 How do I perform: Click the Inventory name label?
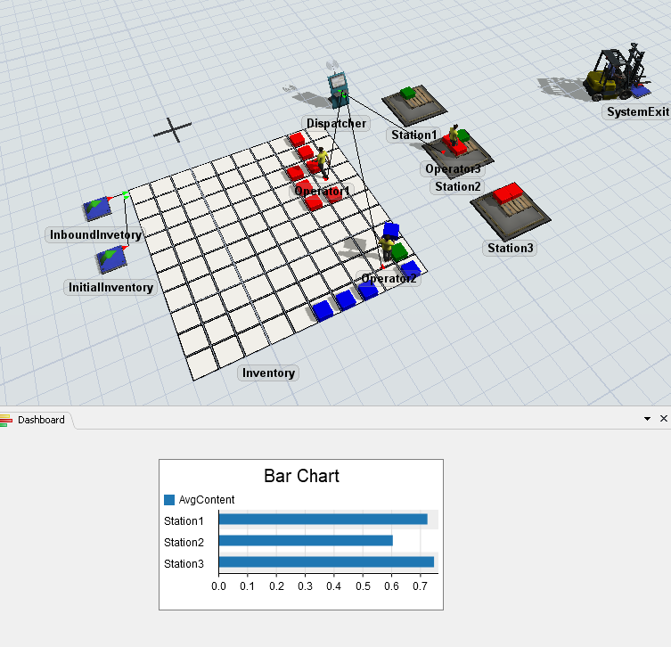click(x=268, y=373)
